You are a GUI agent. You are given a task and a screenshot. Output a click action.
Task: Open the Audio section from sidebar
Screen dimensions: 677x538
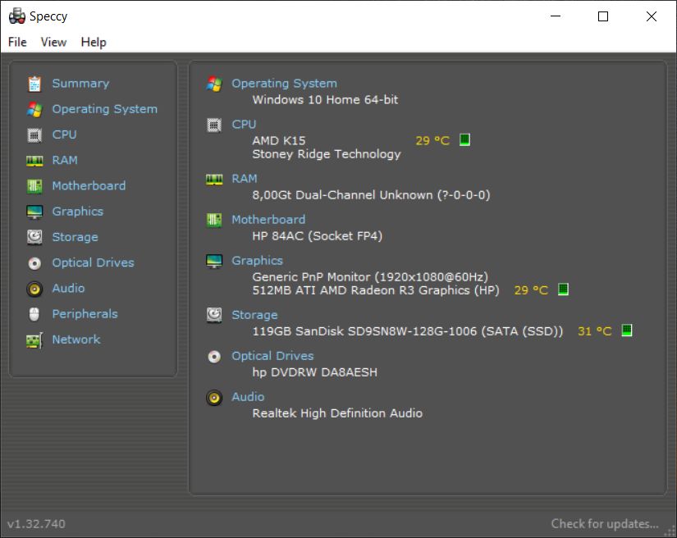[68, 288]
